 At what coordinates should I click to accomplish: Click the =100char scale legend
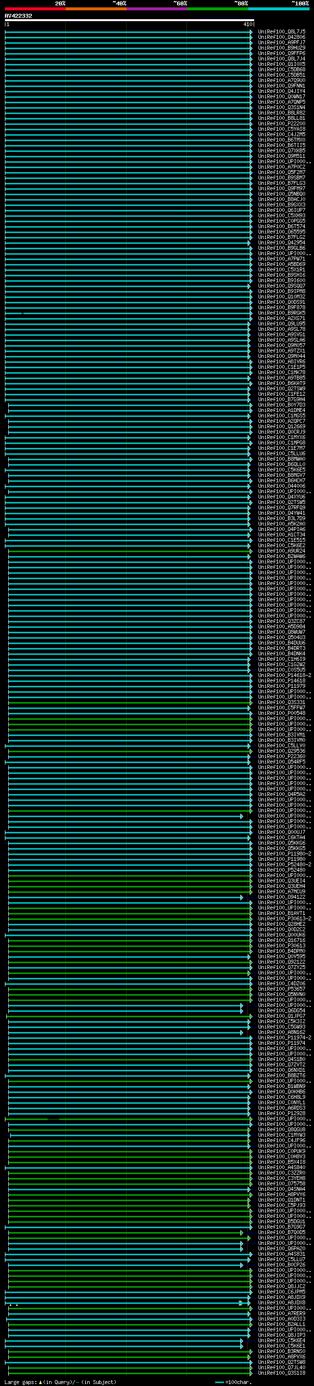pyautogui.click(x=234, y=1382)
